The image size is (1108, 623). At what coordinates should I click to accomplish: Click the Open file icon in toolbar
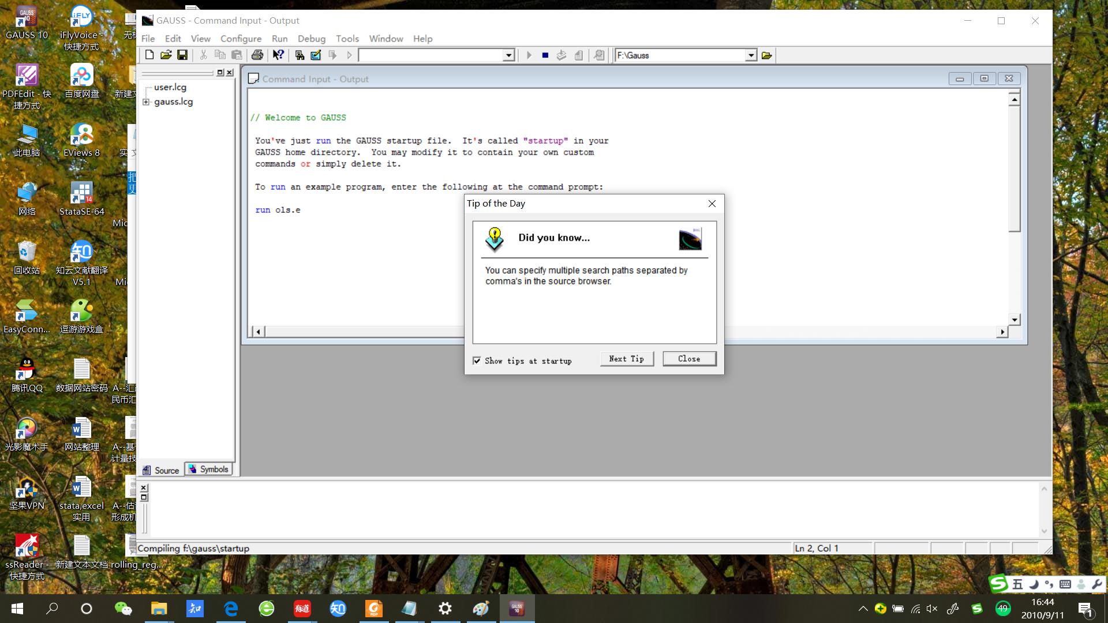(166, 55)
